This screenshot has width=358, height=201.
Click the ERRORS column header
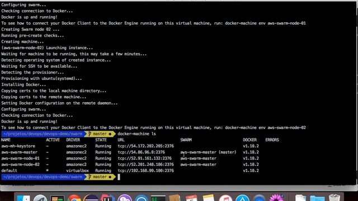(x=272, y=140)
